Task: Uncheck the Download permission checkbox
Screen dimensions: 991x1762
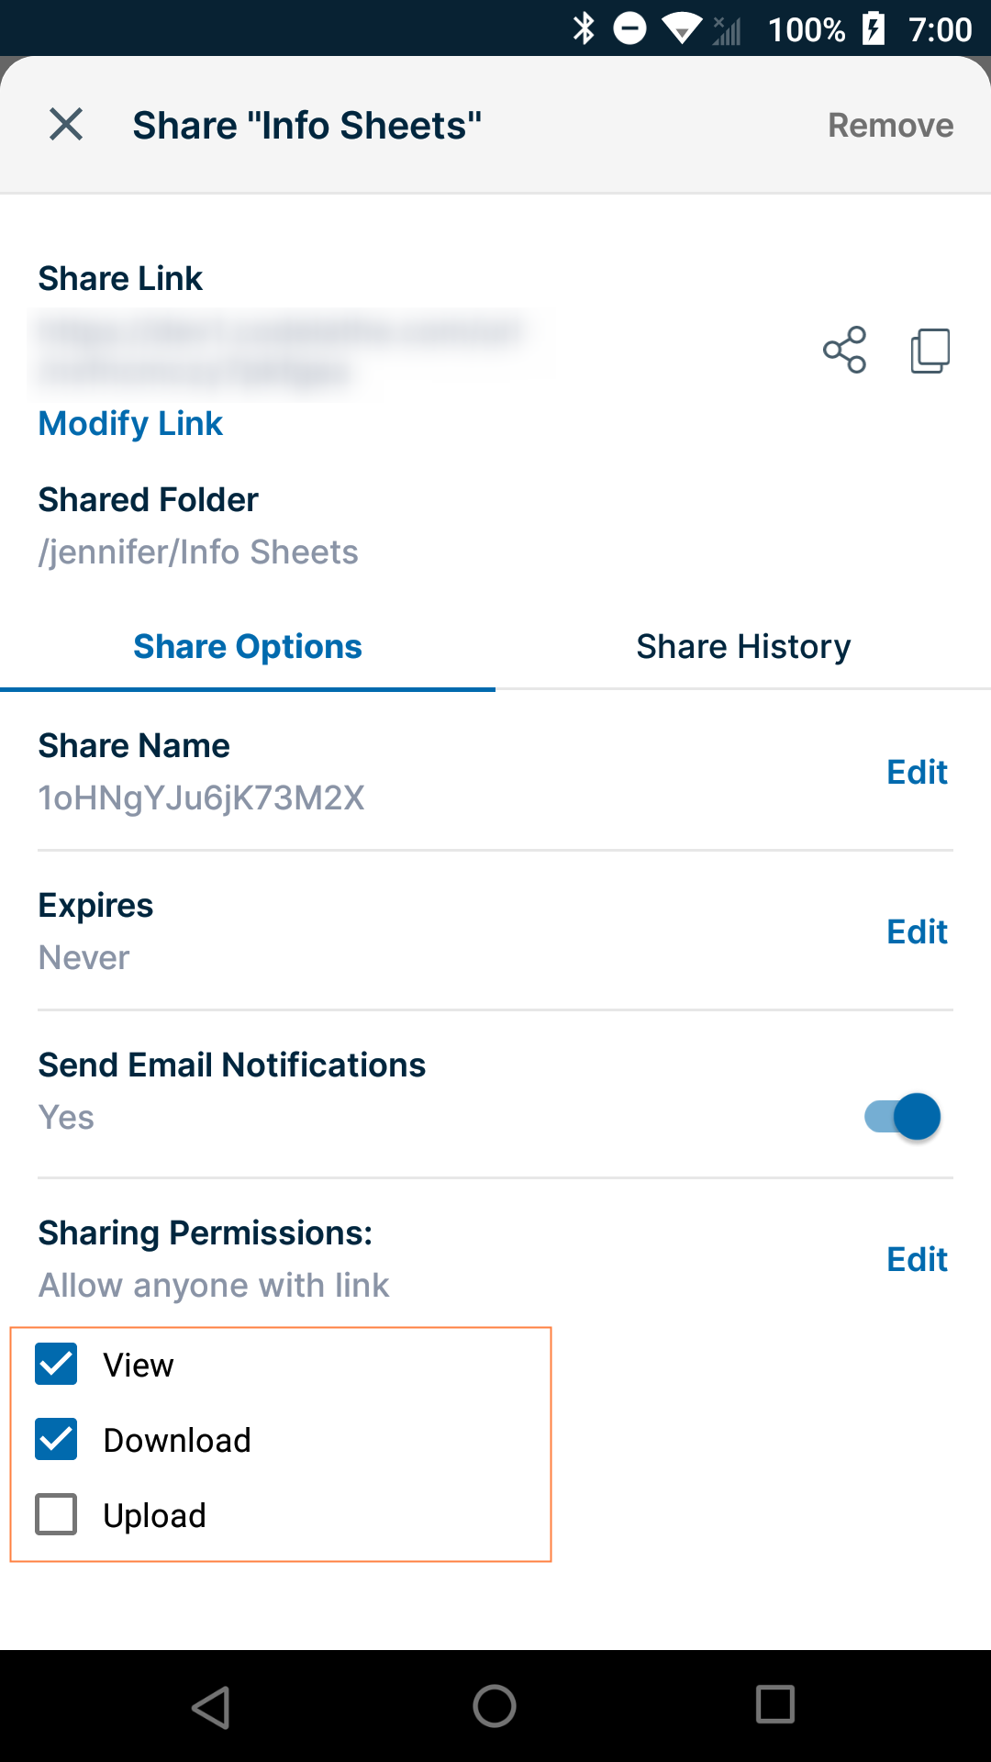Action: 56,1439
